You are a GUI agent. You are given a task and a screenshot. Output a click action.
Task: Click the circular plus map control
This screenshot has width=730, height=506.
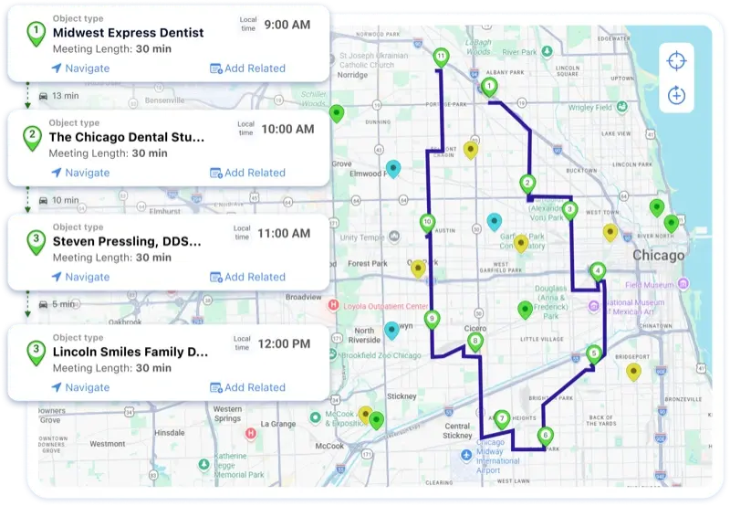[676, 96]
